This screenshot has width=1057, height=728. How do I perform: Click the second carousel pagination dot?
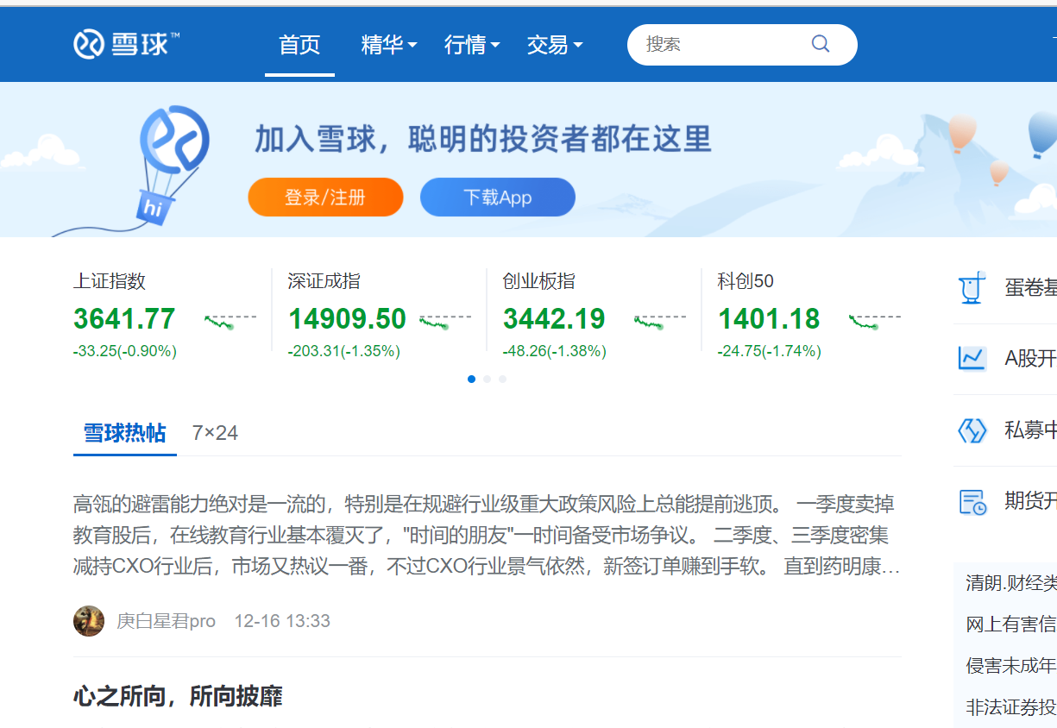pos(487,379)
